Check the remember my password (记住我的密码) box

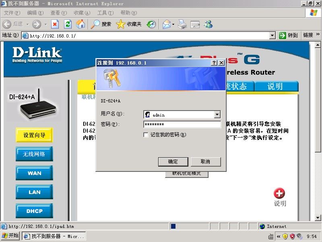click(x=146, y=135)
